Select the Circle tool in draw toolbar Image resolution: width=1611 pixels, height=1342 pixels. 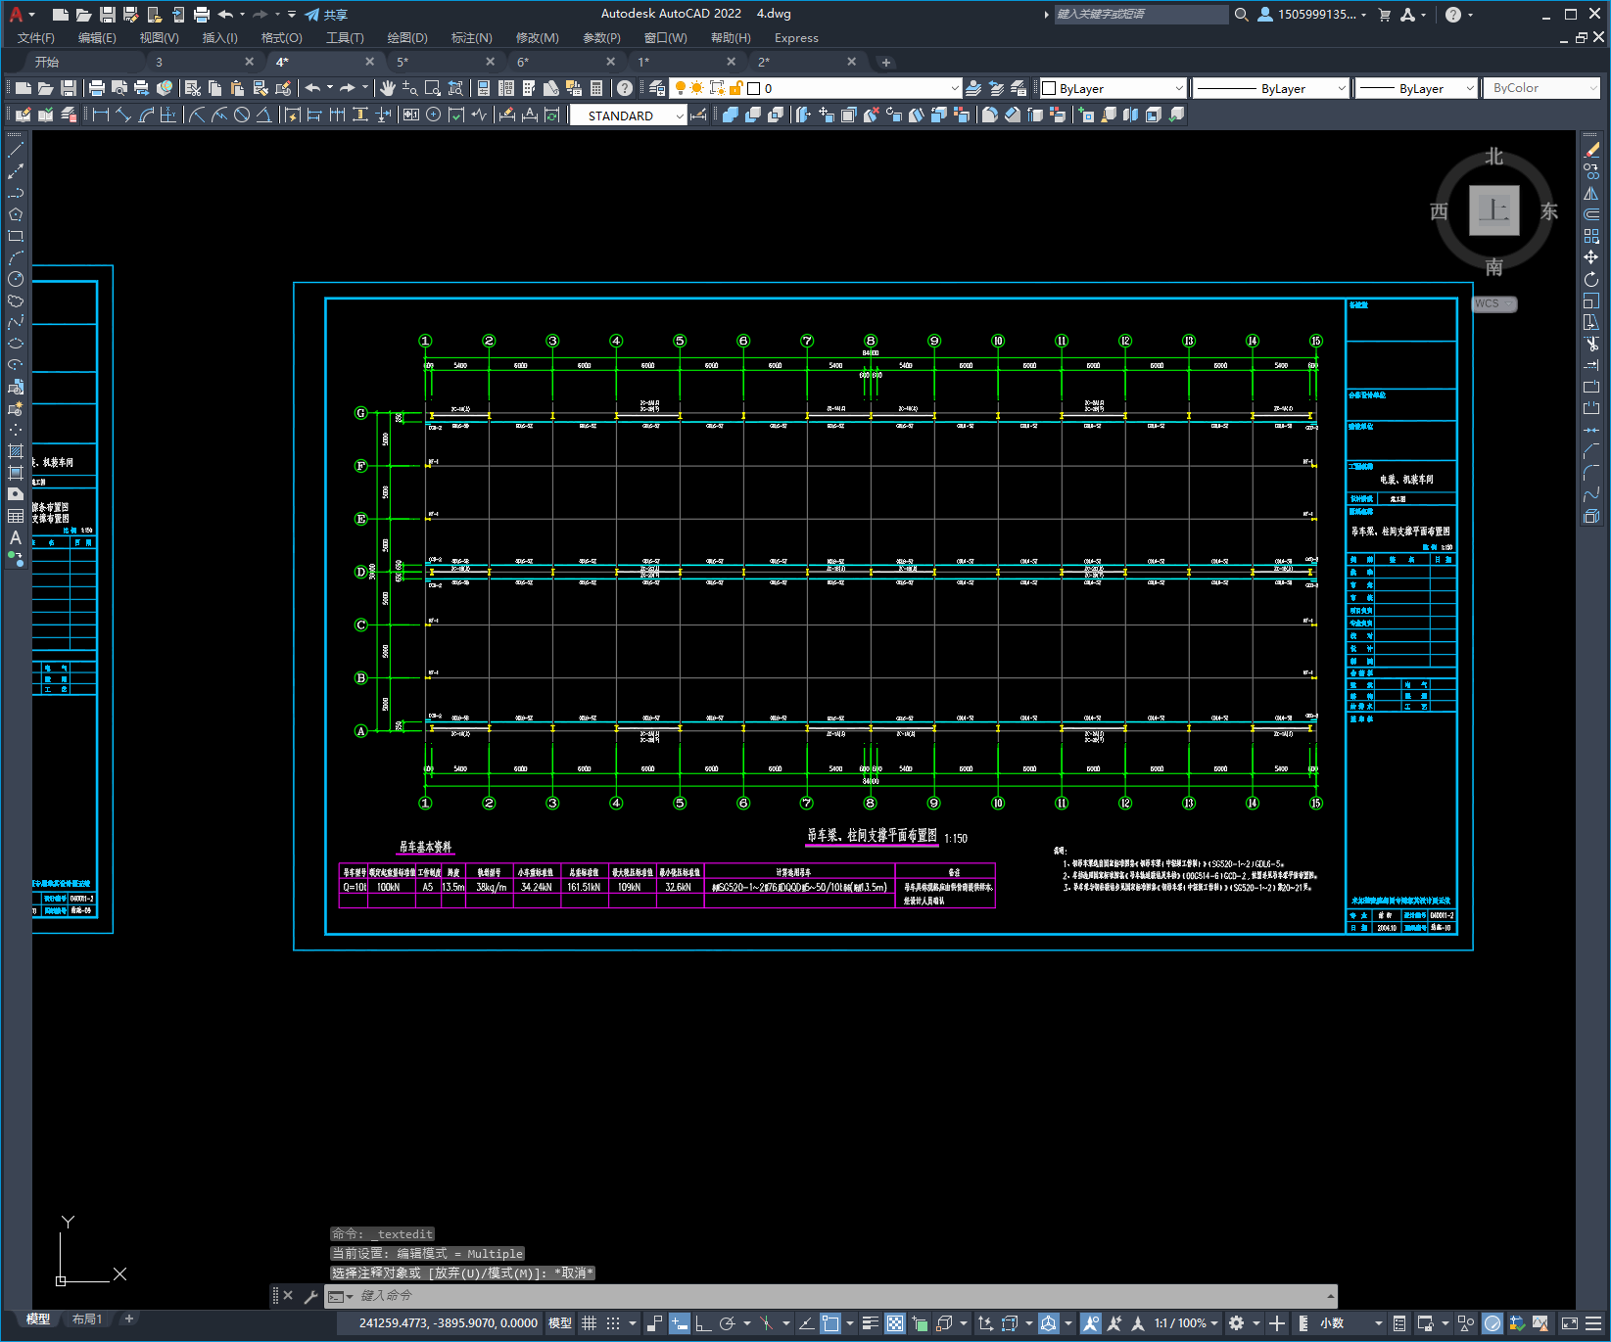point(16,279)
